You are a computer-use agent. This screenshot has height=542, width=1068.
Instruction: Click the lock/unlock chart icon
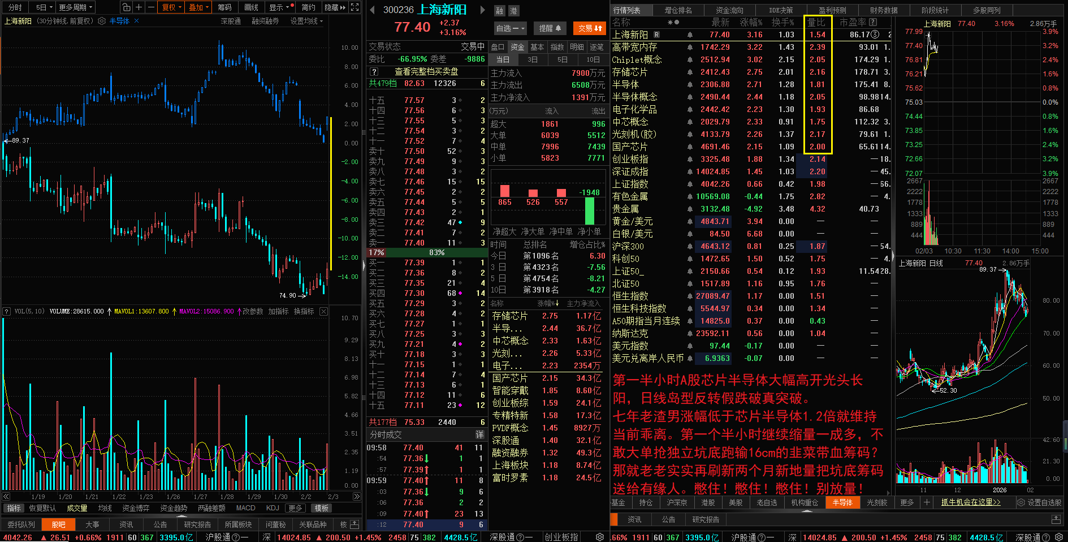126,7
